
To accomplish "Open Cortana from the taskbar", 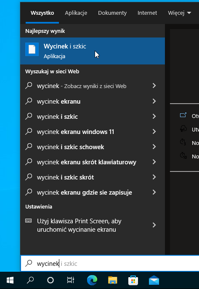I will (50, 281).
